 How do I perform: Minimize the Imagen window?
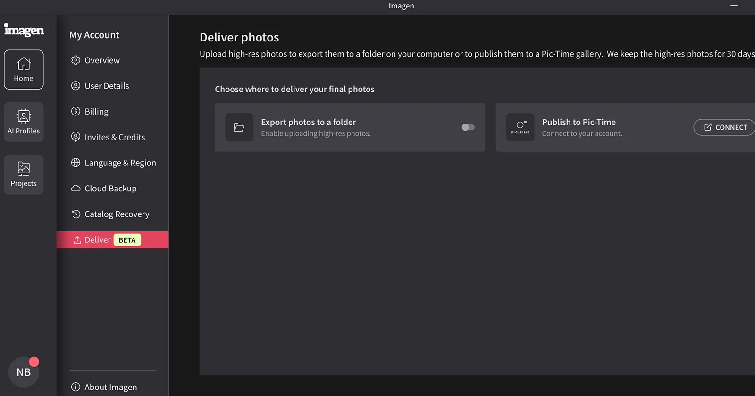(x=734, y=6)
